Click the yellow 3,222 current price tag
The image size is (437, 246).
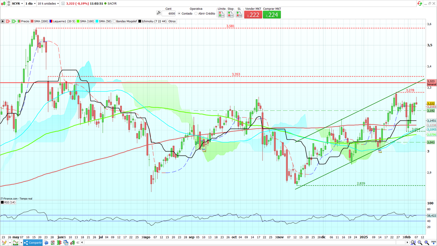(x=431, y=104)
